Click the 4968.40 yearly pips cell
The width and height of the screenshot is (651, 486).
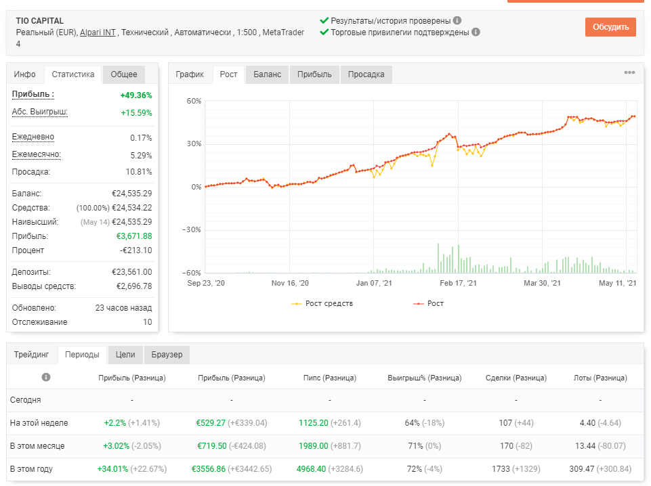[x=311, y=469]
